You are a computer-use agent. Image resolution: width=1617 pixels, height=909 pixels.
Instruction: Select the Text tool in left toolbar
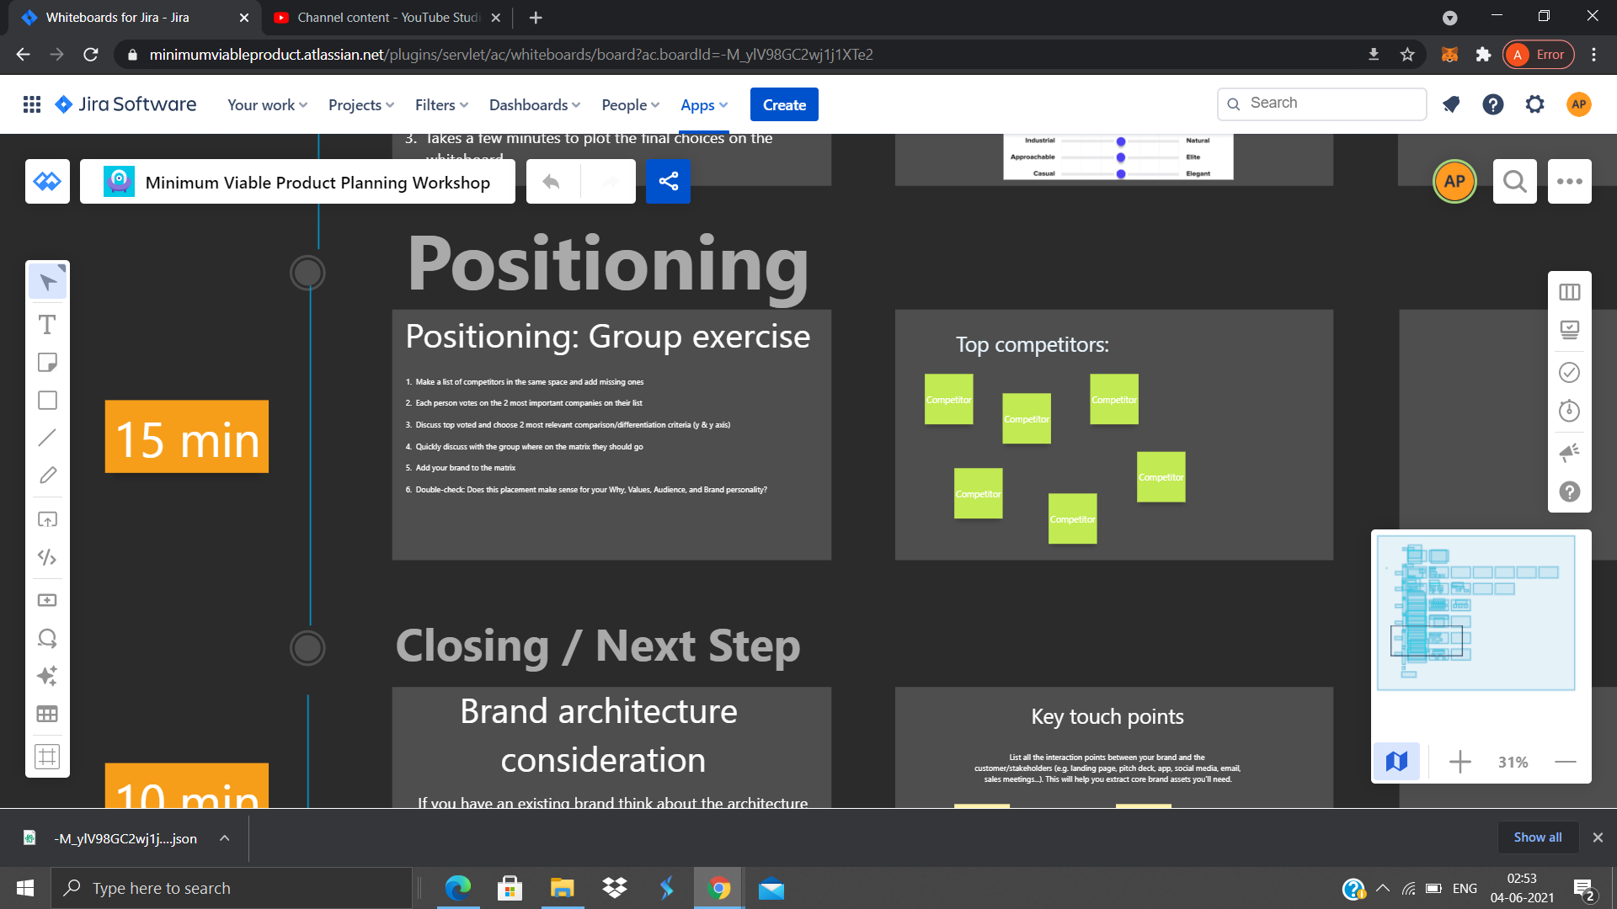coord(47,325)
